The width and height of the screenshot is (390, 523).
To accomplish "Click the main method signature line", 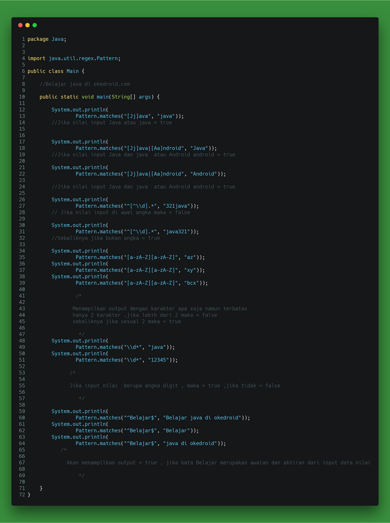I will coord(100,97).
